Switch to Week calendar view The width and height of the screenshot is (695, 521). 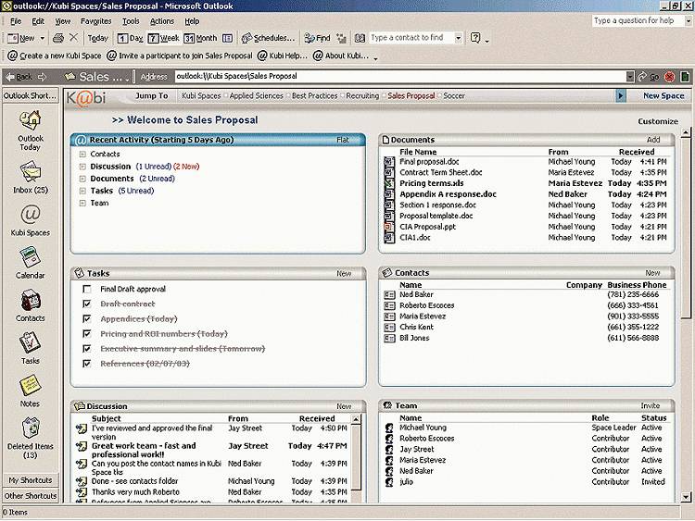[163, 38]
